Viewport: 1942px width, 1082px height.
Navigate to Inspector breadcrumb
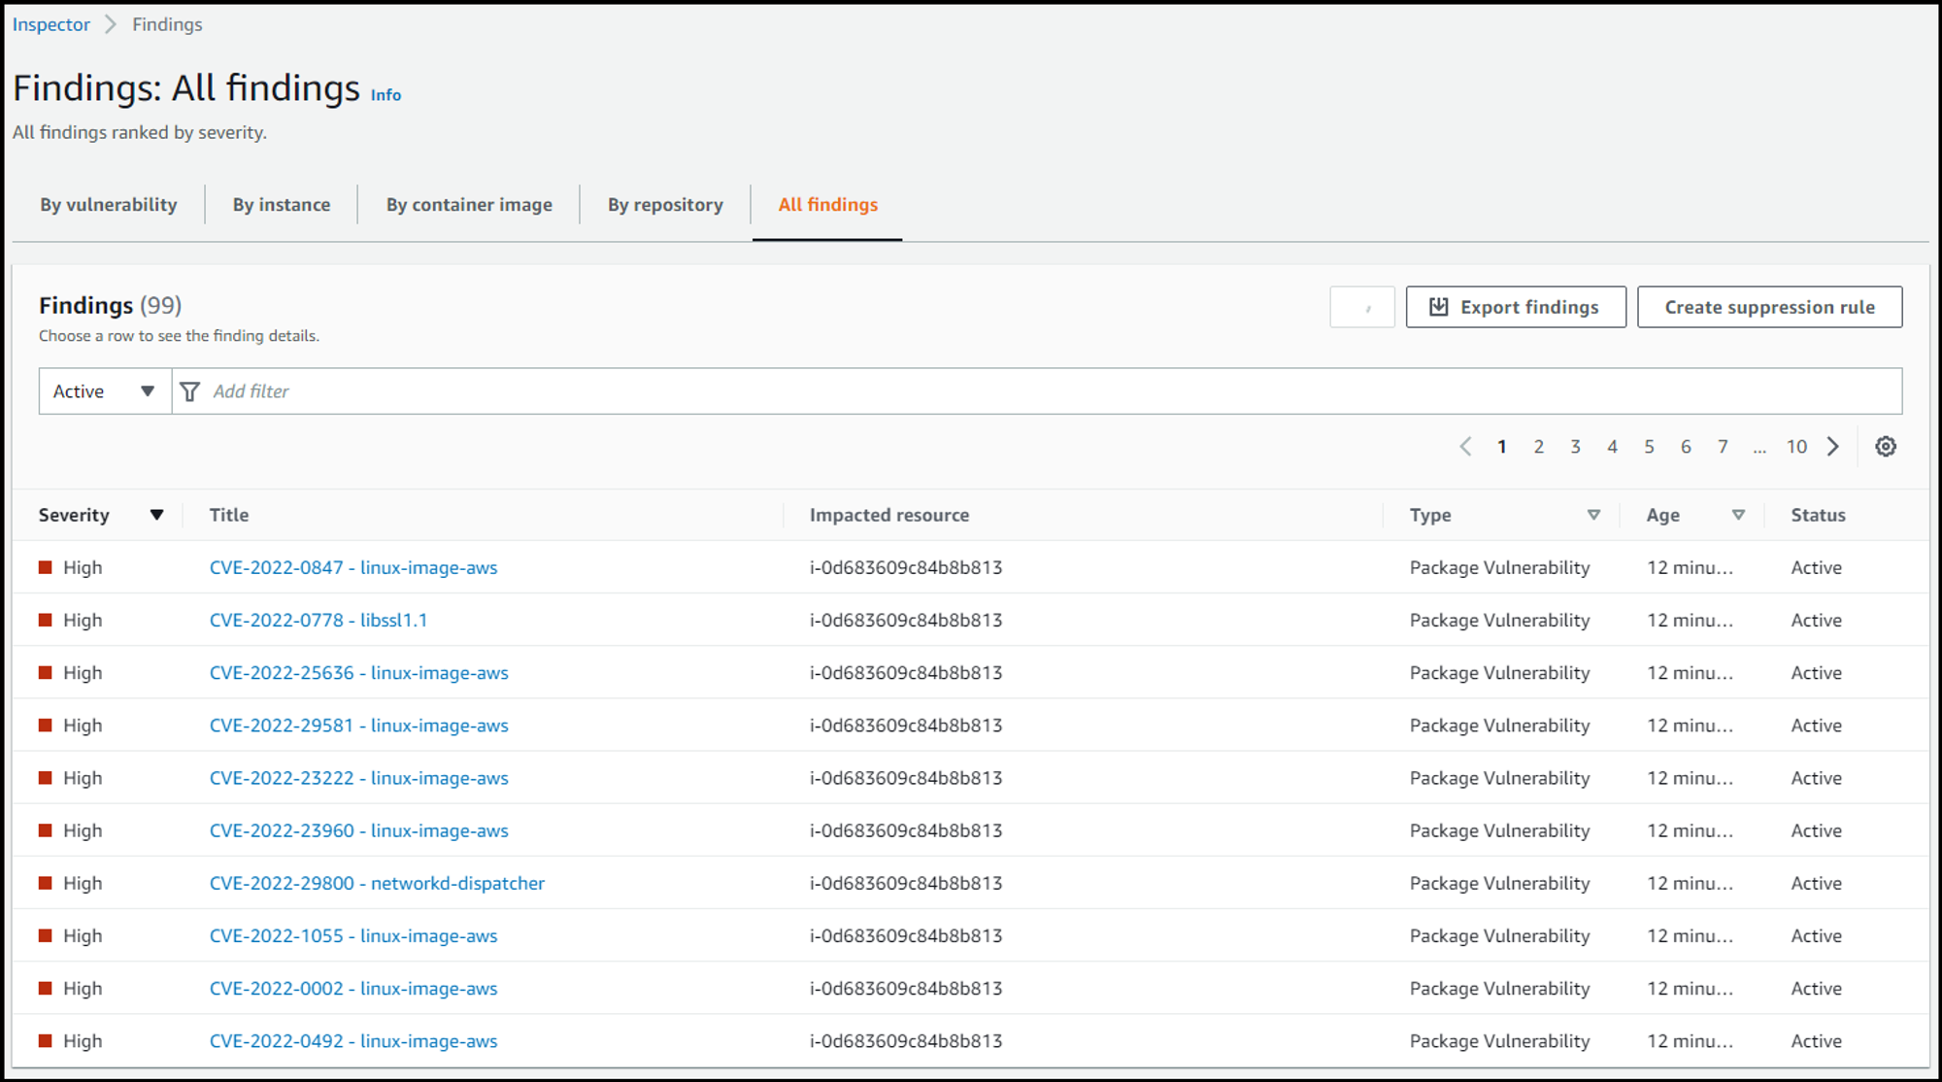50,24
